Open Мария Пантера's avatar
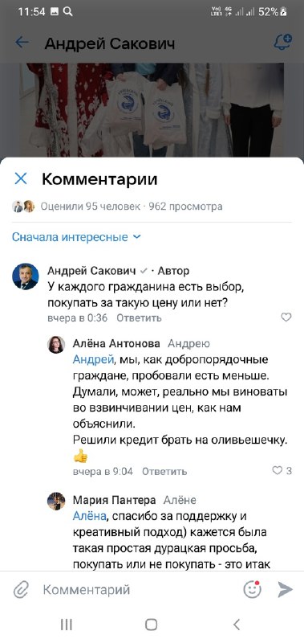This screenshot has height=643, width=304. [56, 501]
